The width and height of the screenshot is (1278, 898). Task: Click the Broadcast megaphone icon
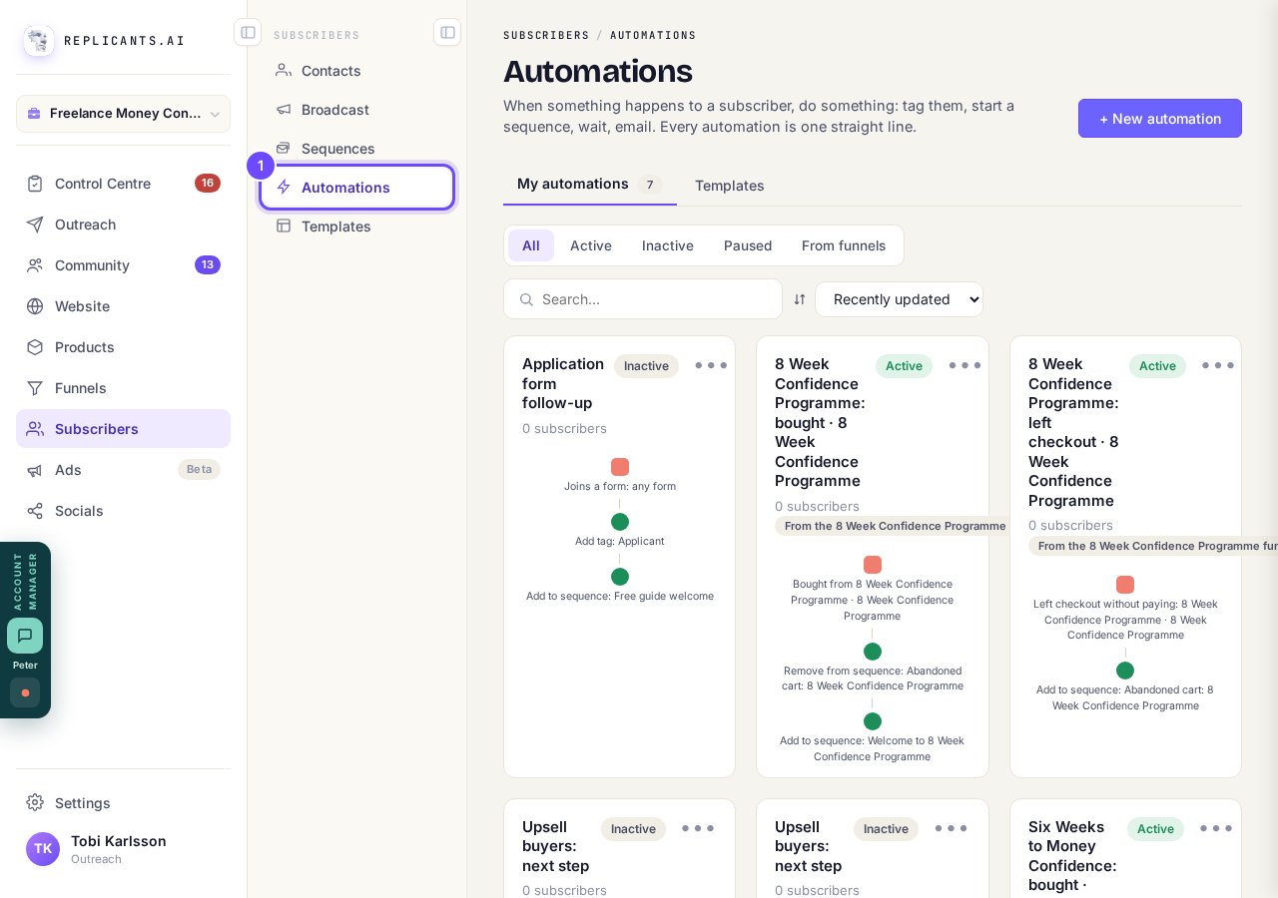284,109
